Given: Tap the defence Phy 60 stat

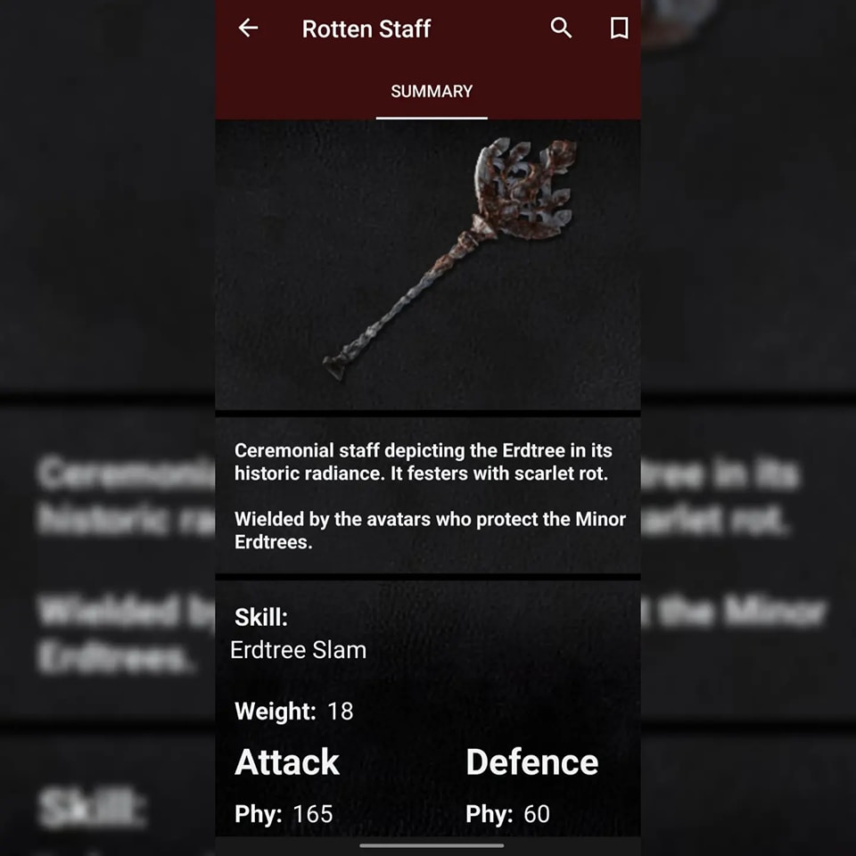Looking at the screenshot, I should [507, 814].
